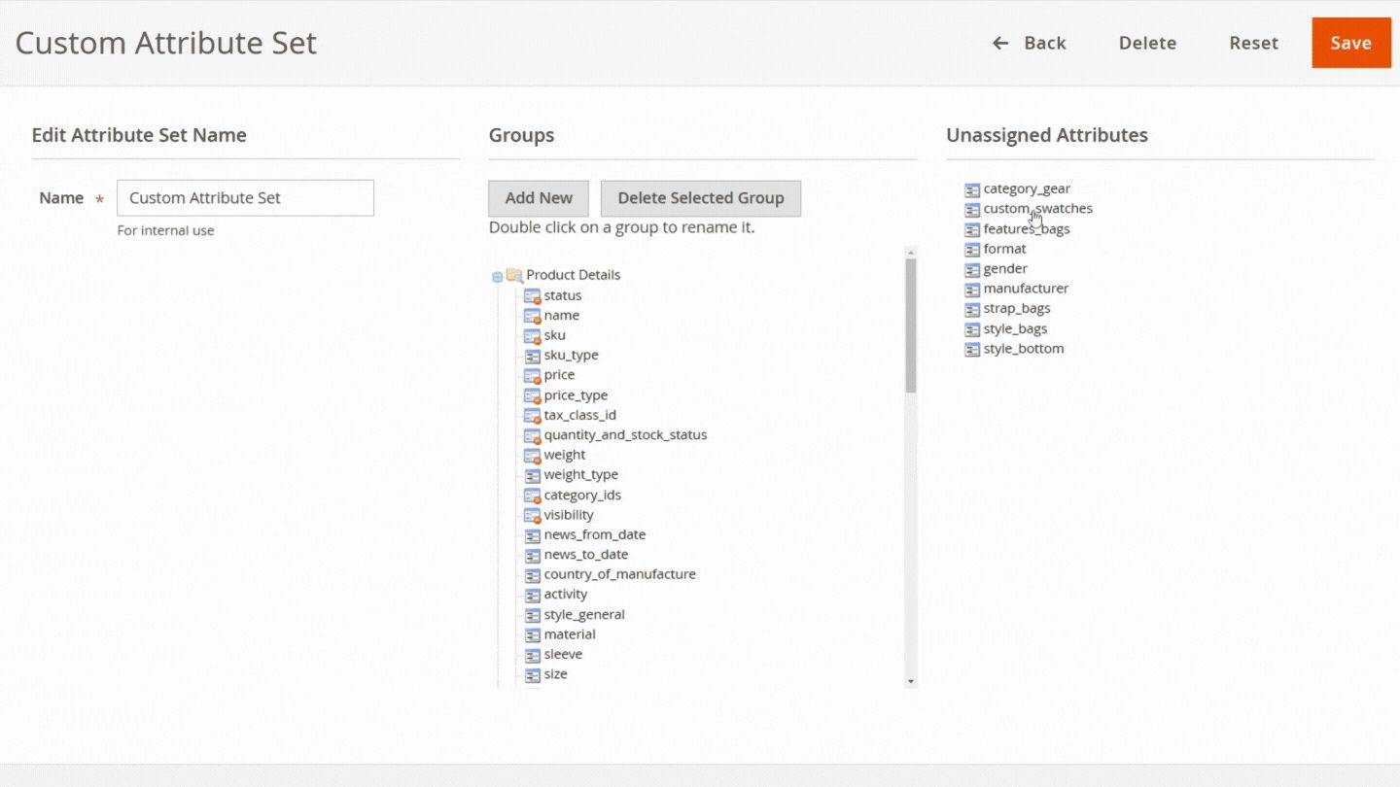This screenshot has width=1400, height=787.
Task: Click the icon beside quantity_and_stock_status
Action: (x=532, y=435)
